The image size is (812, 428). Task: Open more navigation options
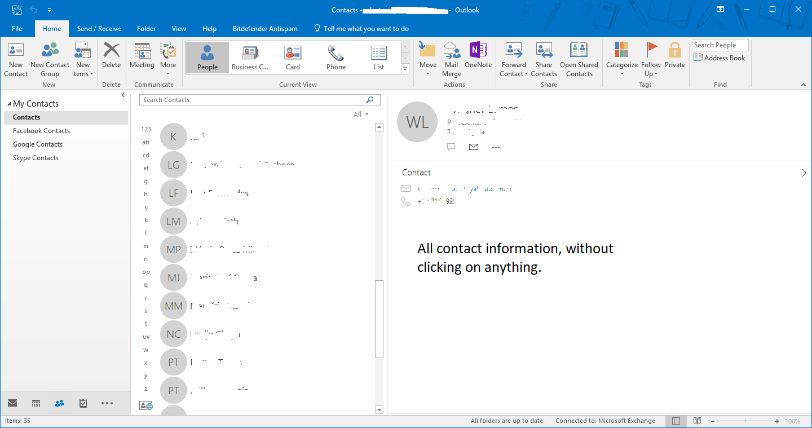tap(107, 403)
